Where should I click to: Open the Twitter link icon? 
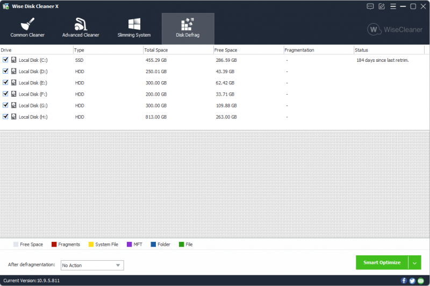click(x=412, y=281)
